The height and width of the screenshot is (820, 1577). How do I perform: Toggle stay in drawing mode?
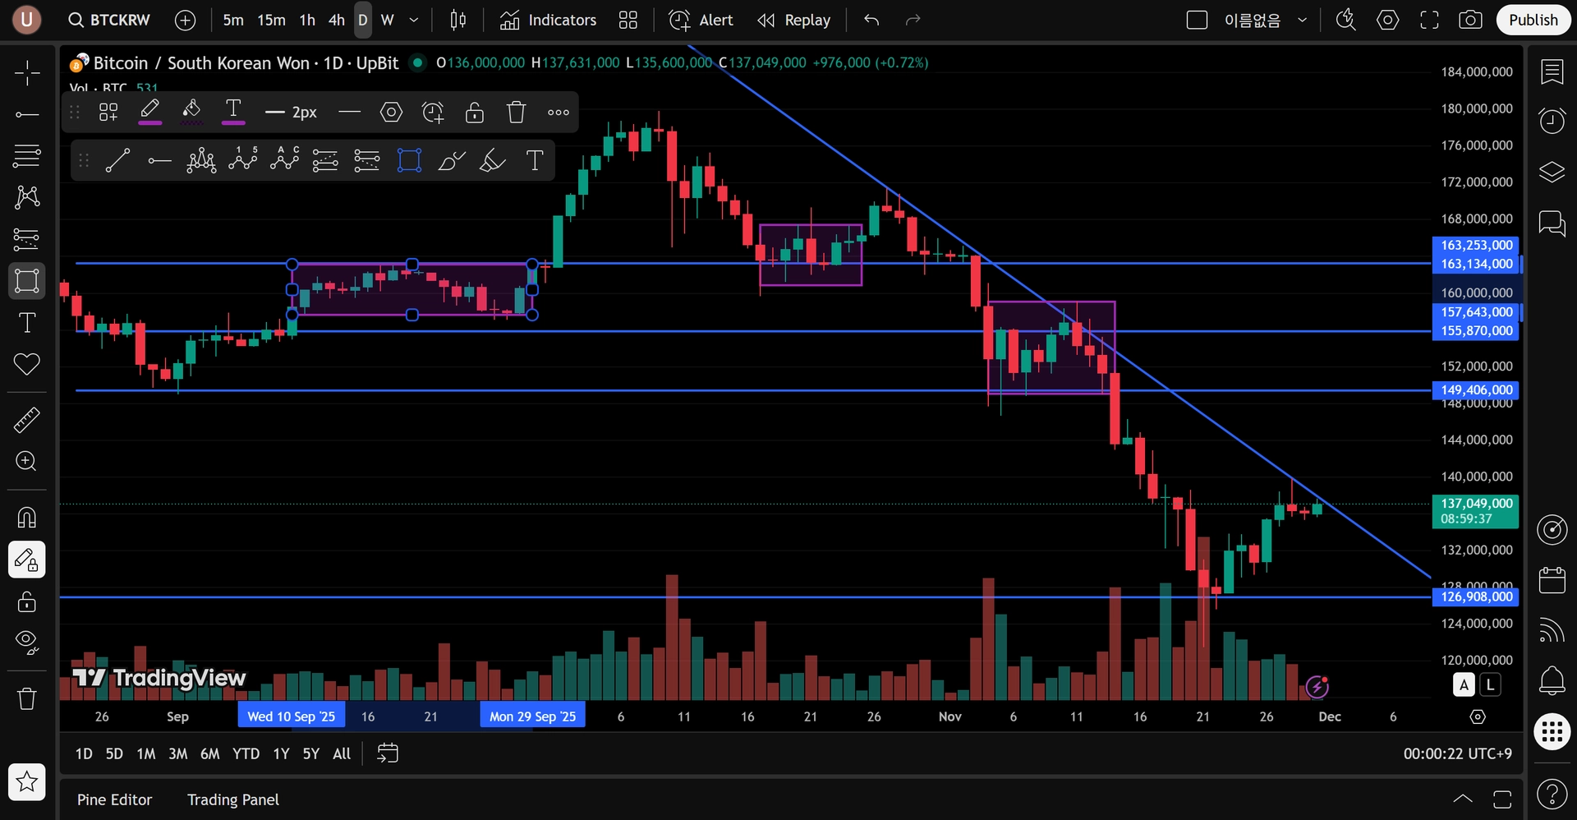27,560
